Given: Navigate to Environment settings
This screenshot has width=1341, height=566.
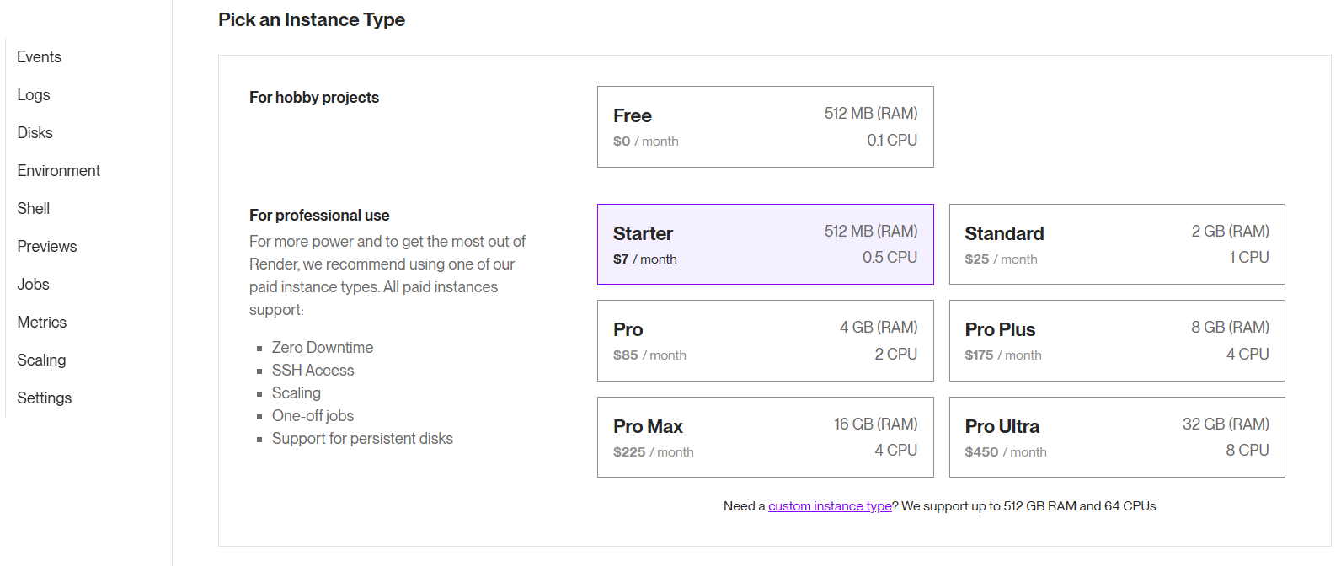Looking at the screenshot, I should (58, 171).
